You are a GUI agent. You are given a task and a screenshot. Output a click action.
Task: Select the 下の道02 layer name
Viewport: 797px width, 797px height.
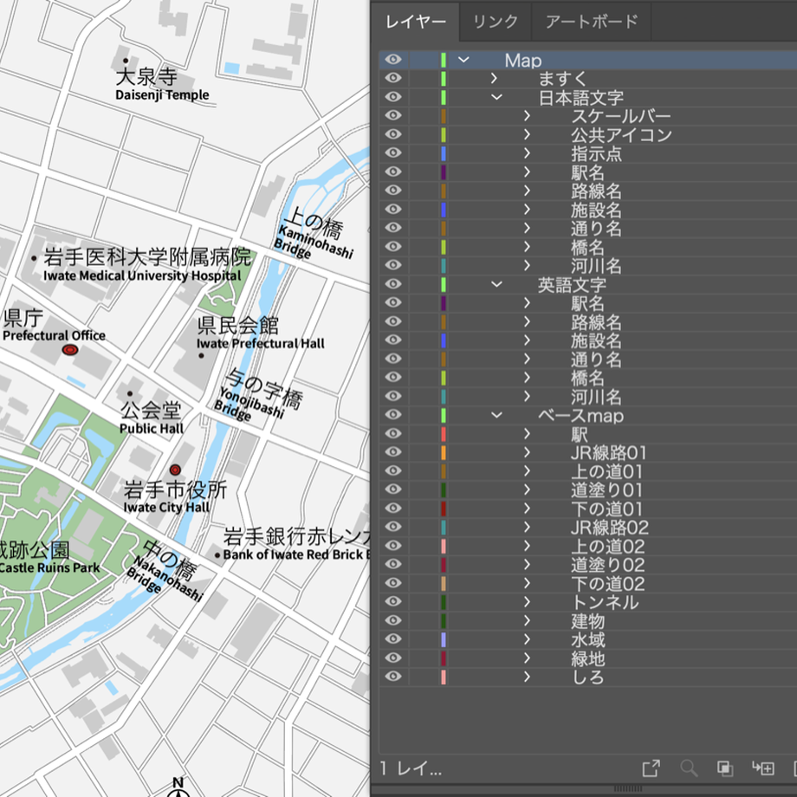pyautogui.click(x=607, y=584)
